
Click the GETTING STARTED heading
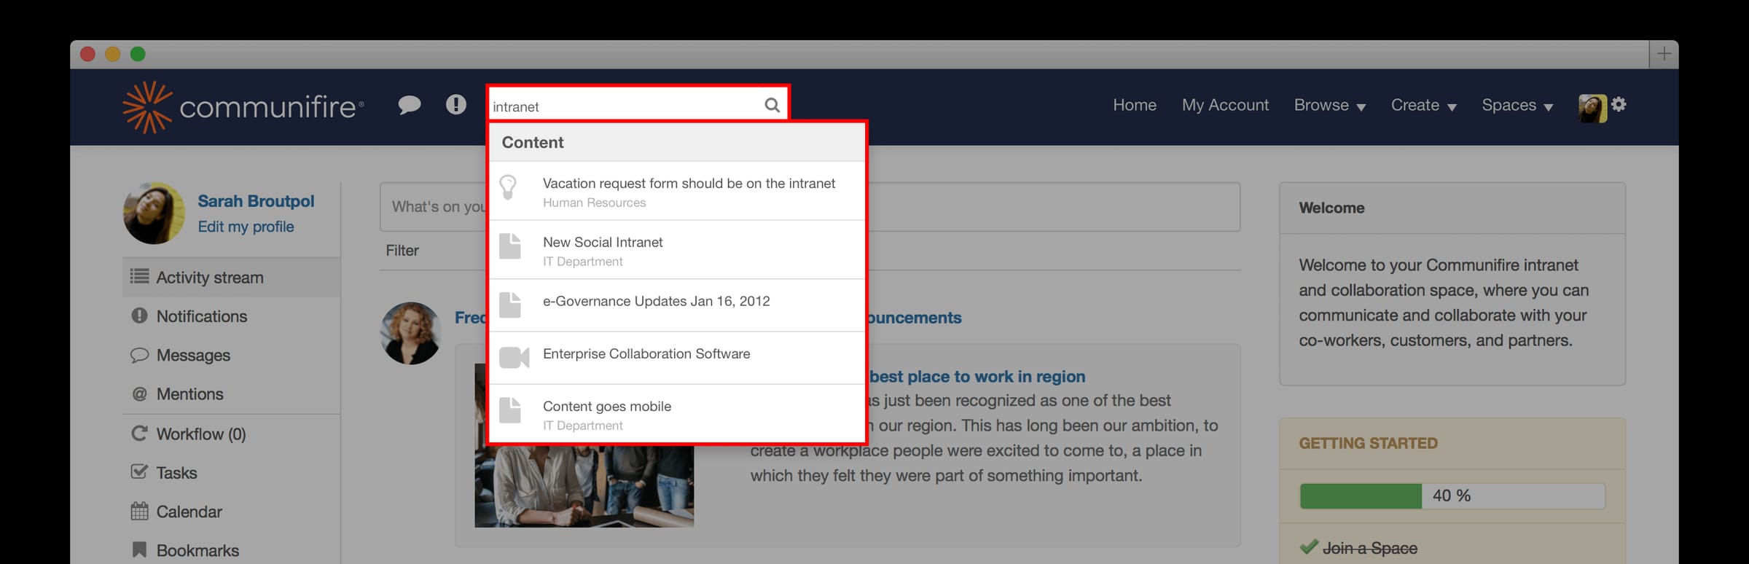(1368, 443)
